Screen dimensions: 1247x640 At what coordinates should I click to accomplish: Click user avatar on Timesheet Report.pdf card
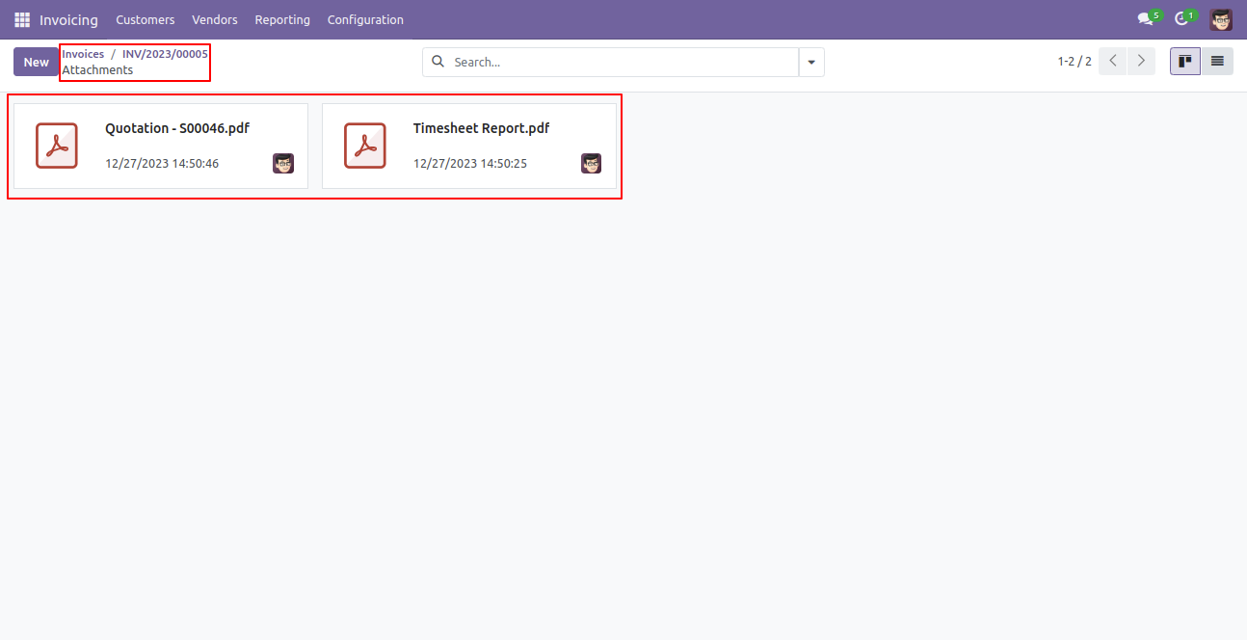(x=592, y=163)
